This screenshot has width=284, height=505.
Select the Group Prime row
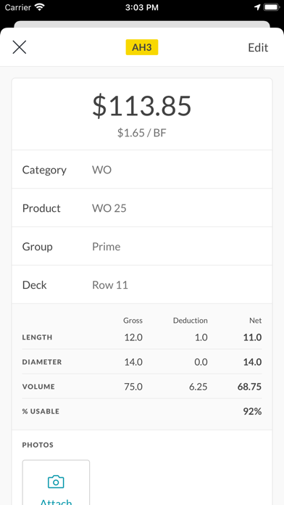coord(142,246)
